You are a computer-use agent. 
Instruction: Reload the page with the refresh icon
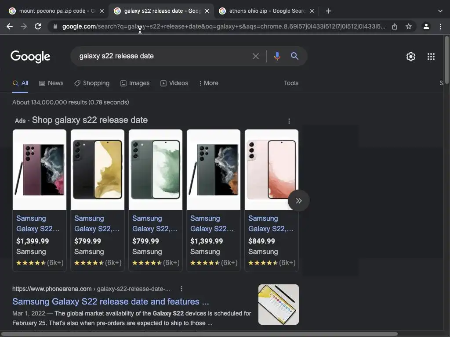pyautogui.click(x=38, y=27)
